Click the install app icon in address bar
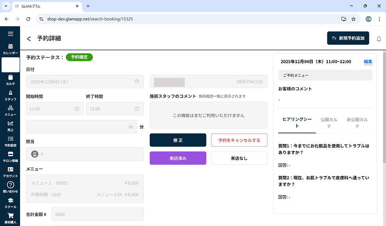The height and width of the screenshot is (226, 386). point(343,19)
